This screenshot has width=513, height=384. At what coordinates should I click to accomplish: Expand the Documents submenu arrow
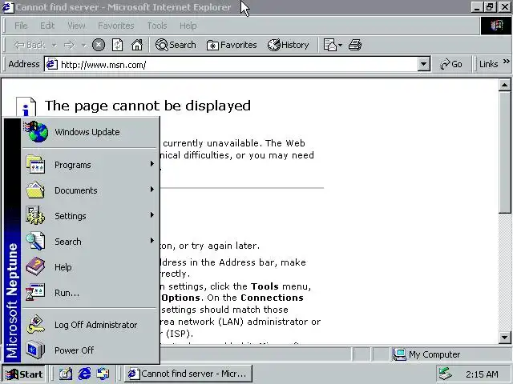(x=151, y=189)
